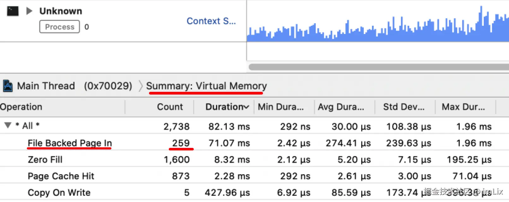Click the duration value 71.07 ms
This screenshot has width=509, height=202.
point(229,143)
